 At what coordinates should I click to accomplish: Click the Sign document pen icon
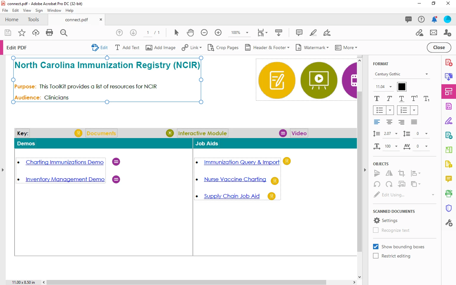327,33
